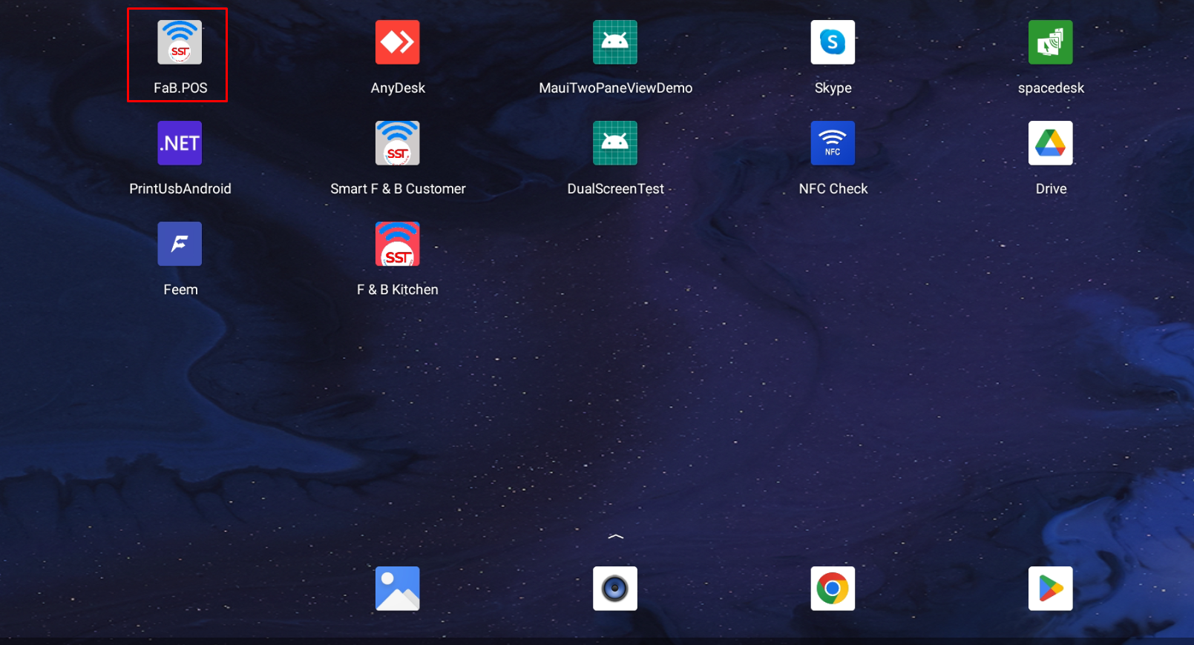
Task: Launch the Feem file transfer app
Action: 180,245
